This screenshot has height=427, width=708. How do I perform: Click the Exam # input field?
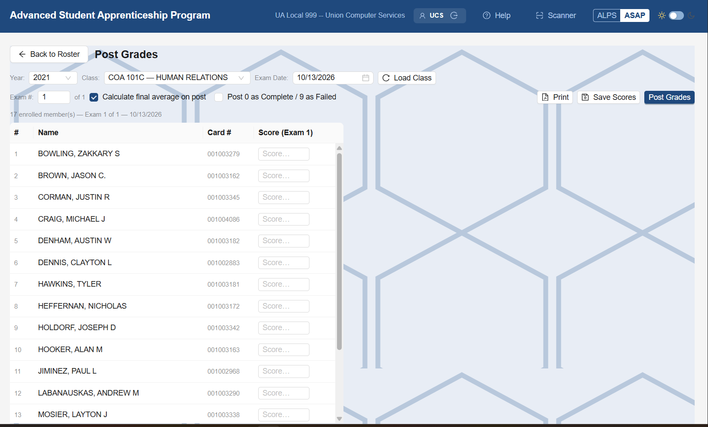coord(54,97)
